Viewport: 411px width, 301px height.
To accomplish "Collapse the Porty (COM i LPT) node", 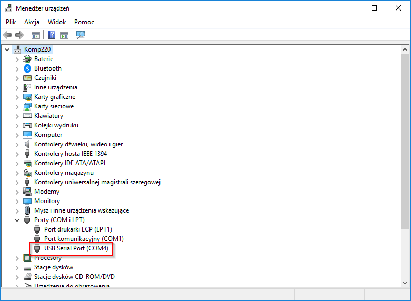I will (17, 220).
